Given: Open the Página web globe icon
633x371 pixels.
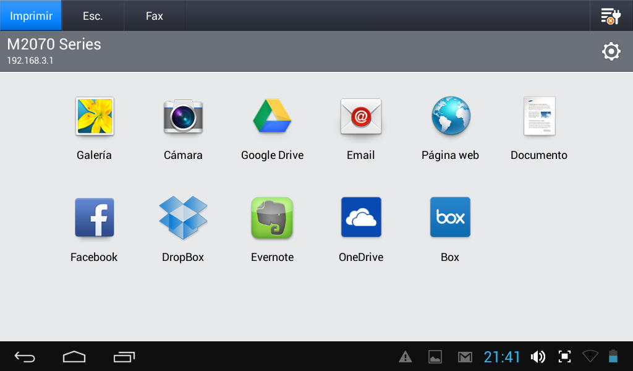Looking at the screenshot, I should coord(451,116).
